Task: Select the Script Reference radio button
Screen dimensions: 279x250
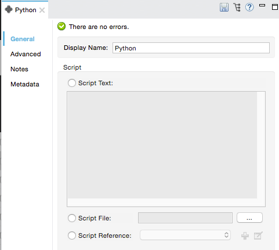Action: point(72,235)
